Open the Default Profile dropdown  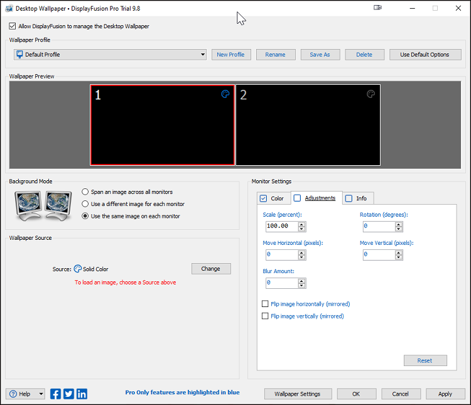point(110,55)
